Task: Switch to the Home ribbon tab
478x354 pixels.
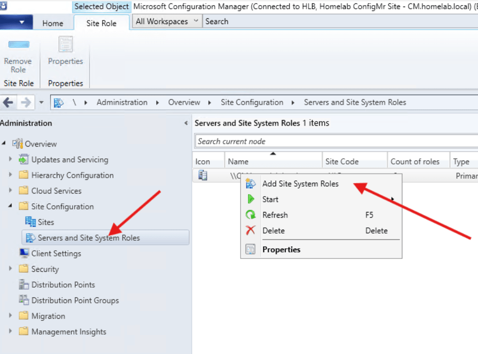Action: click(x=53, y=22)
